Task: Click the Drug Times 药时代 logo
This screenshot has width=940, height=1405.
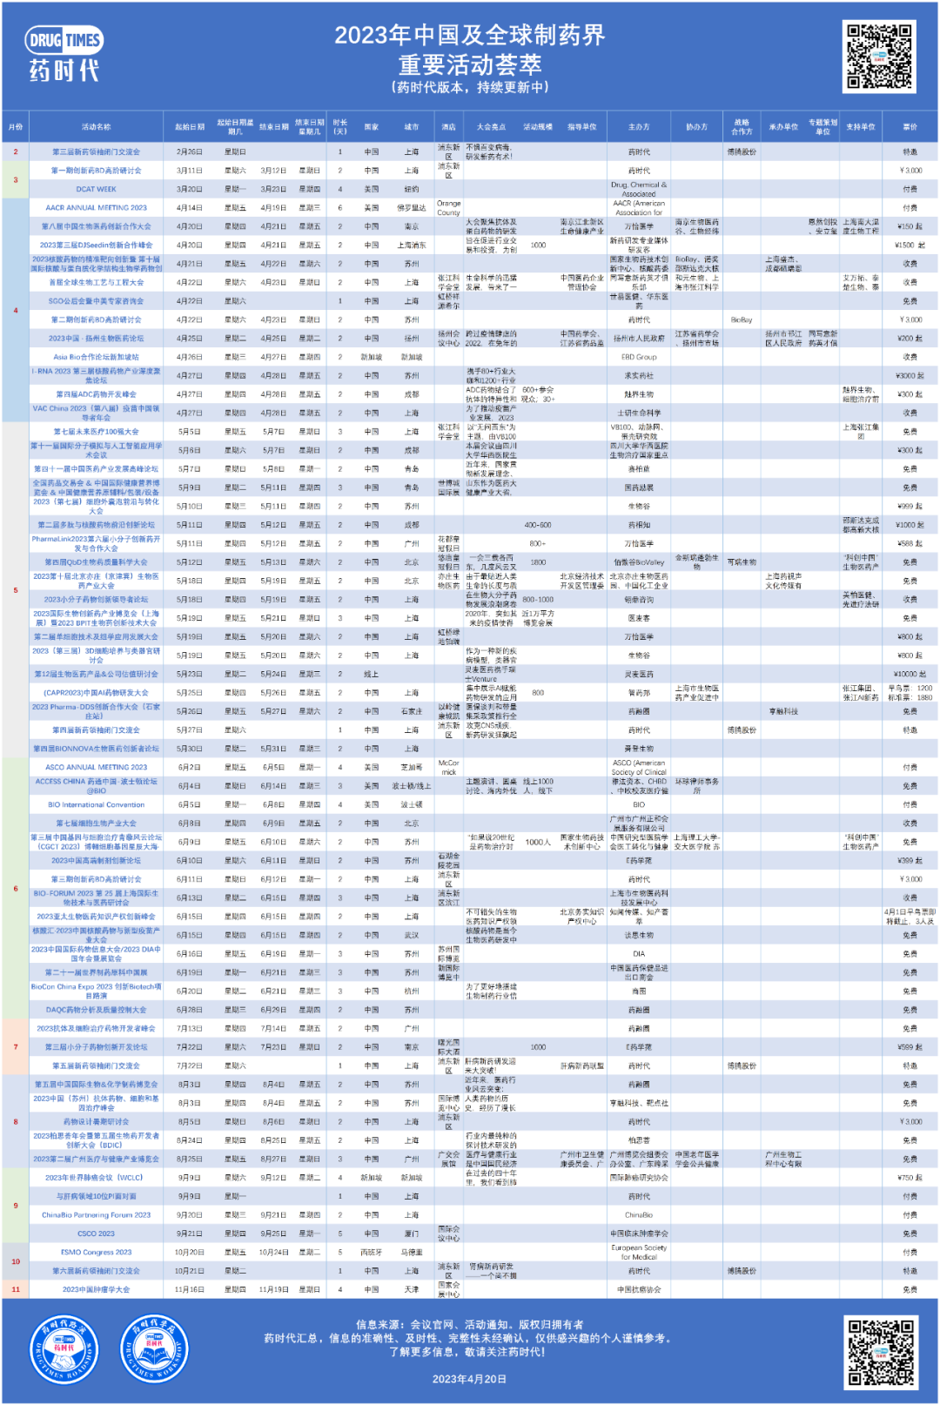Action: coord(64,54)
